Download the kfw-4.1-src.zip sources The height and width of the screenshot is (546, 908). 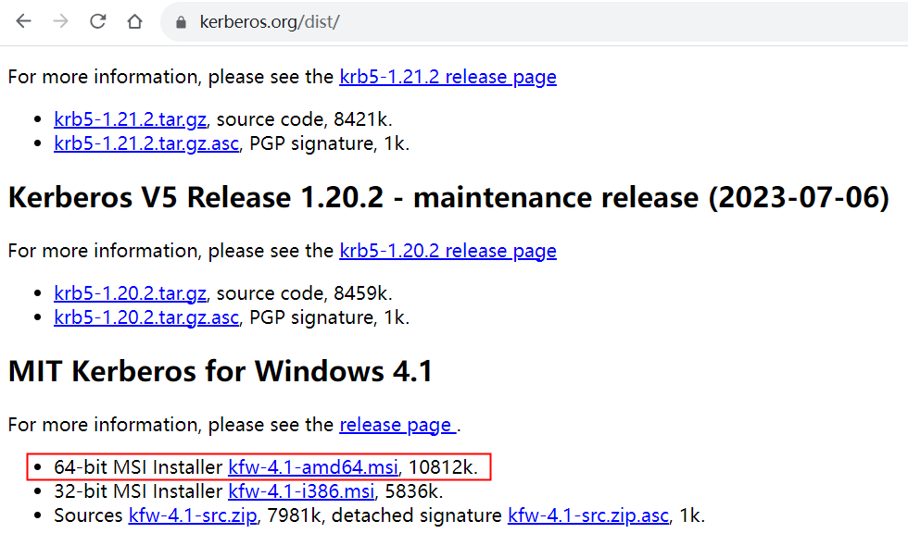click(x=193, y=516)
